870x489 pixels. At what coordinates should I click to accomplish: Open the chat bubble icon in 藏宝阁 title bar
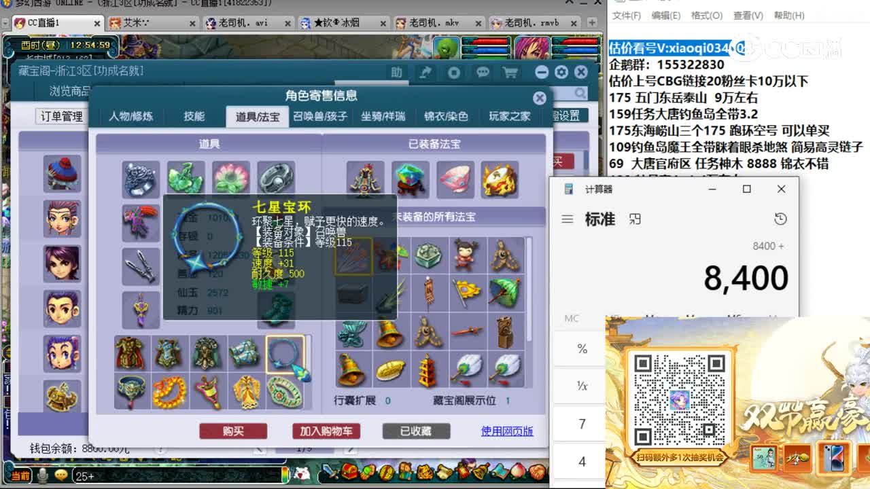(x=483, y=72)
